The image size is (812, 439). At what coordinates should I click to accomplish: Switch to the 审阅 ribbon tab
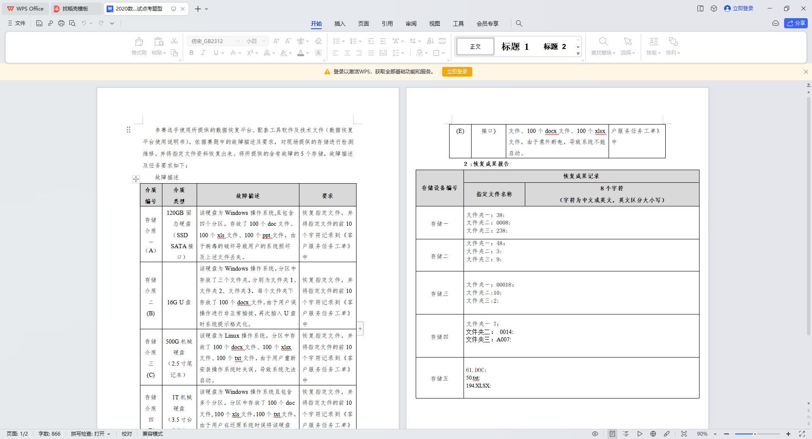click(411, 24)
